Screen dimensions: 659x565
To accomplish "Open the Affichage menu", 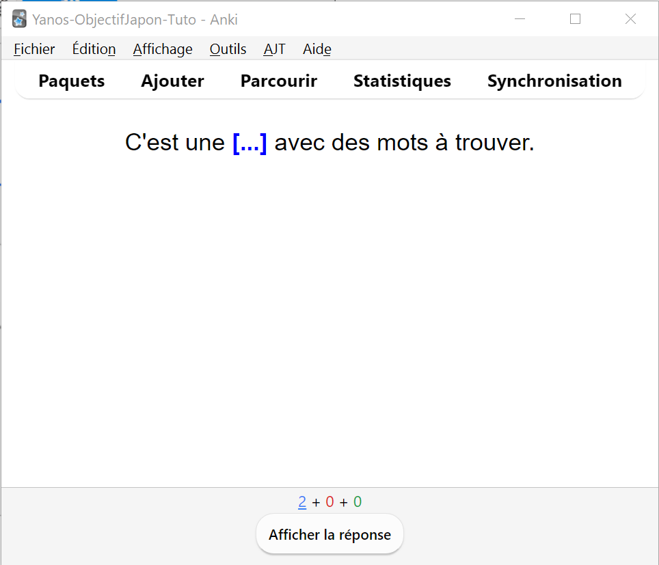I will pos(163,49).
